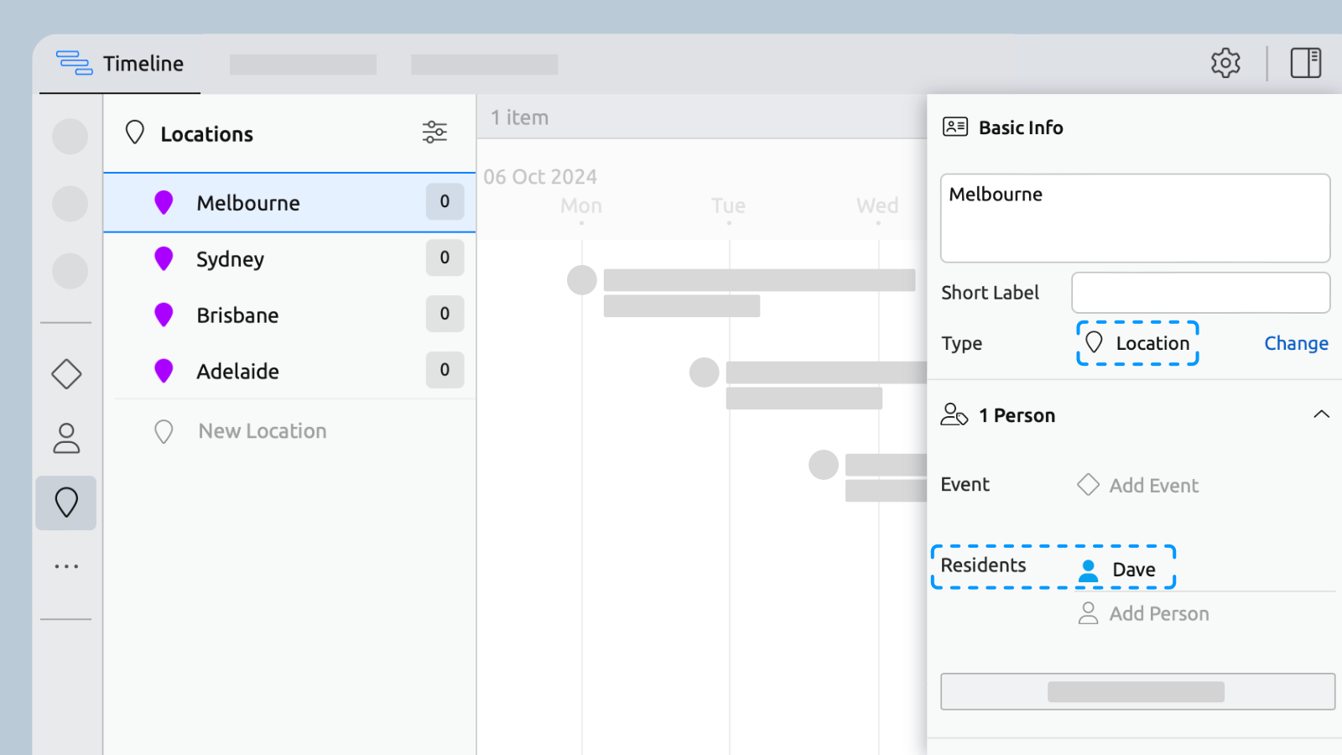This screenshot has height=755, width=1342.
Task: Collapse the 1 Person section chevron
Action: (x=1321, y=414)
